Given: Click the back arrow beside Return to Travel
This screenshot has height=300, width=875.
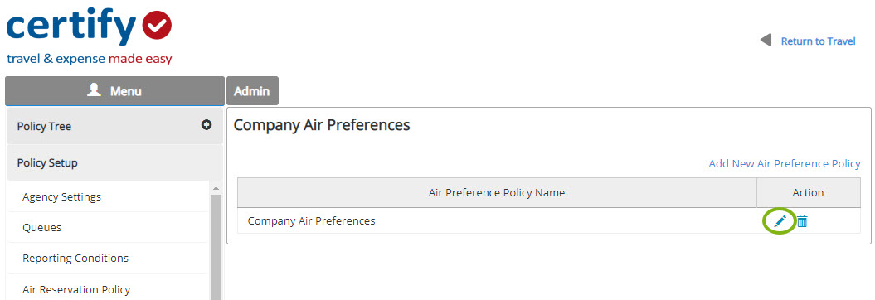Looking at the screenshot, I should coord(766,41).
